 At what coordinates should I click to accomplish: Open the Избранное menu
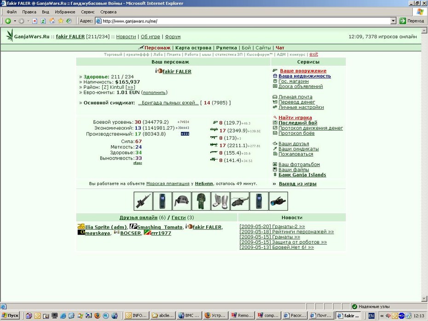click(65, 12)
